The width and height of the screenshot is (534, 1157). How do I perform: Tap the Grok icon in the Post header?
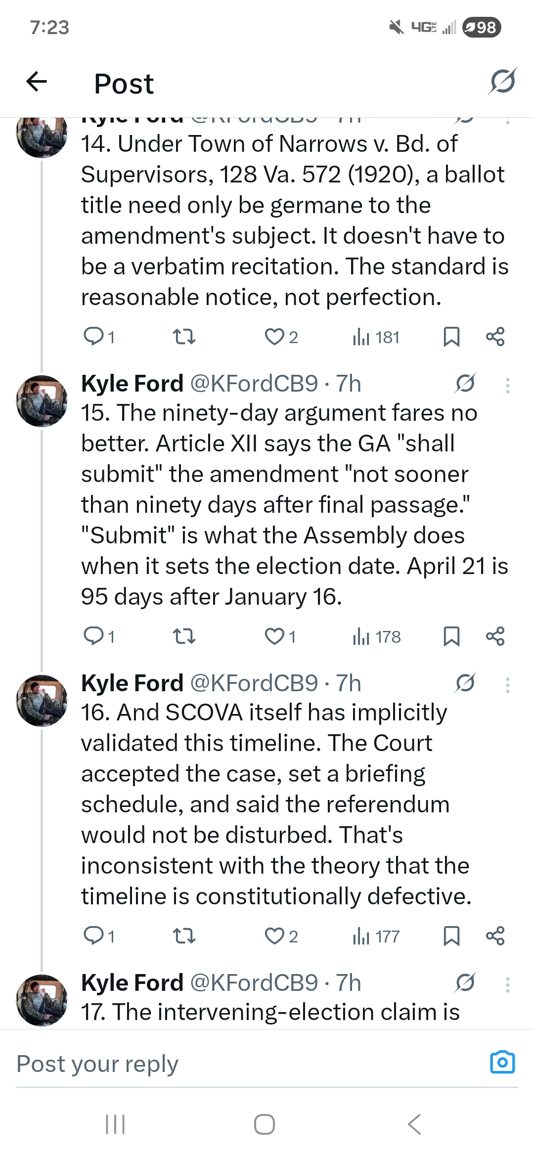502,82
